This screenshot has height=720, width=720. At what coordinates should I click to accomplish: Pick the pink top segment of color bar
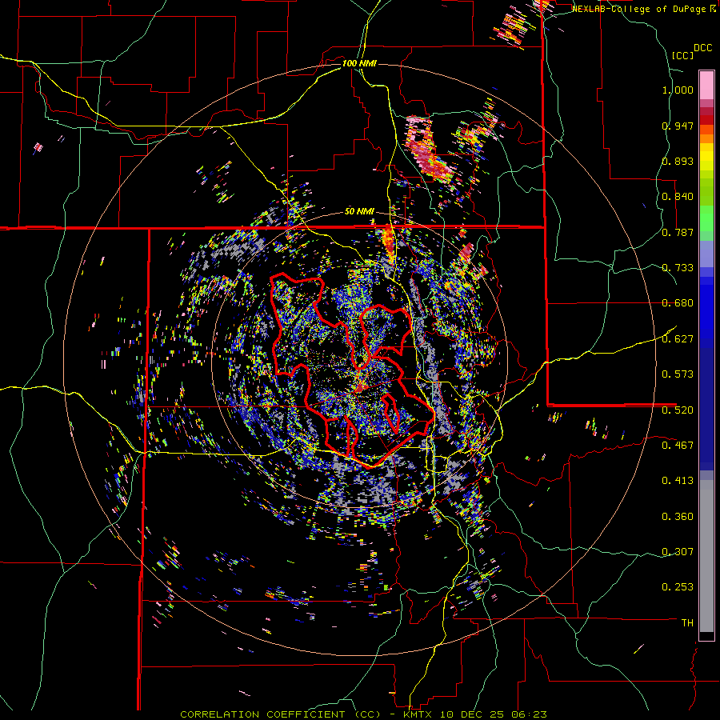[706, 86]
